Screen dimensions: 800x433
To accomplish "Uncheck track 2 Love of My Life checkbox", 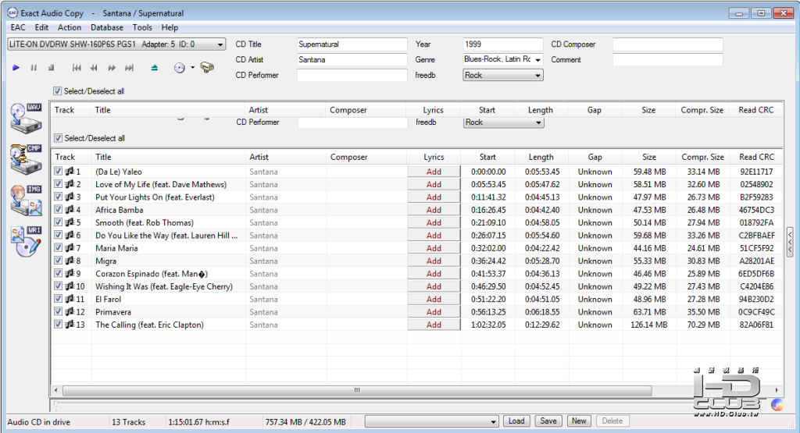I will (x=58, y=184).
